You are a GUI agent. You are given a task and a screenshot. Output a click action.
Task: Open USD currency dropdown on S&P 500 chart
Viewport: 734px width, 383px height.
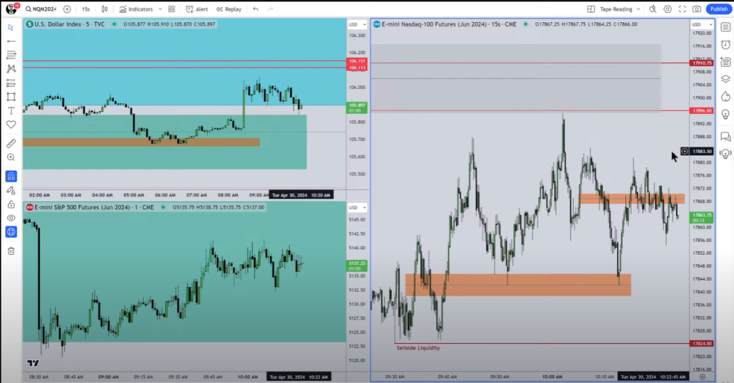click(x=357, y=207)
